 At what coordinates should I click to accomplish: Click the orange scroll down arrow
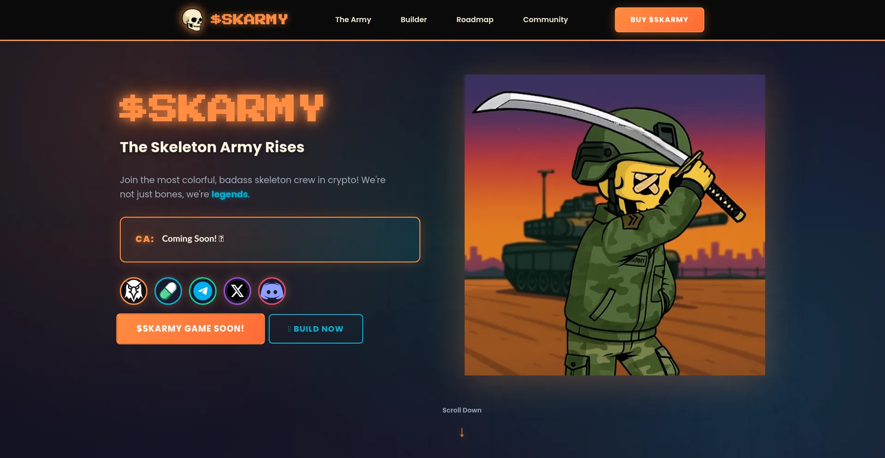[462, 432]
